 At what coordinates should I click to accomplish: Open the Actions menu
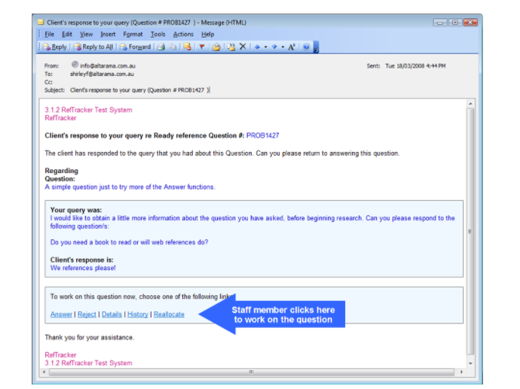pos(183,35)
